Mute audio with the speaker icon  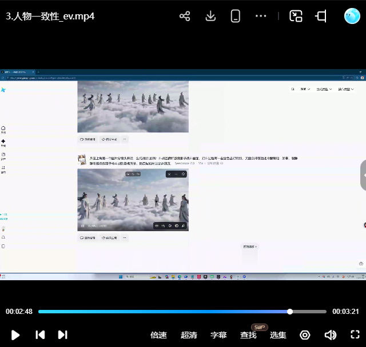click(x=331, y=335)
